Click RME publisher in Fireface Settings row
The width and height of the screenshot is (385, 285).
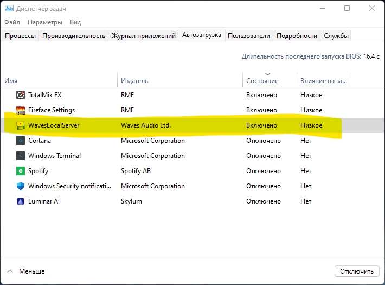[x=127, y=110]
